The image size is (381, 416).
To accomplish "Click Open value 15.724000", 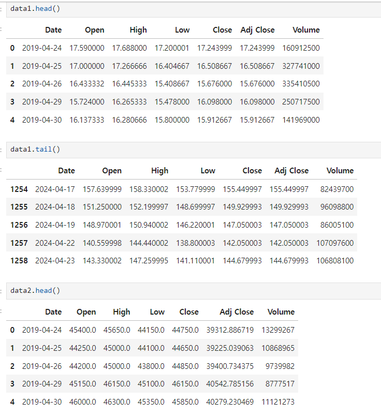I will tap(87, 102).
